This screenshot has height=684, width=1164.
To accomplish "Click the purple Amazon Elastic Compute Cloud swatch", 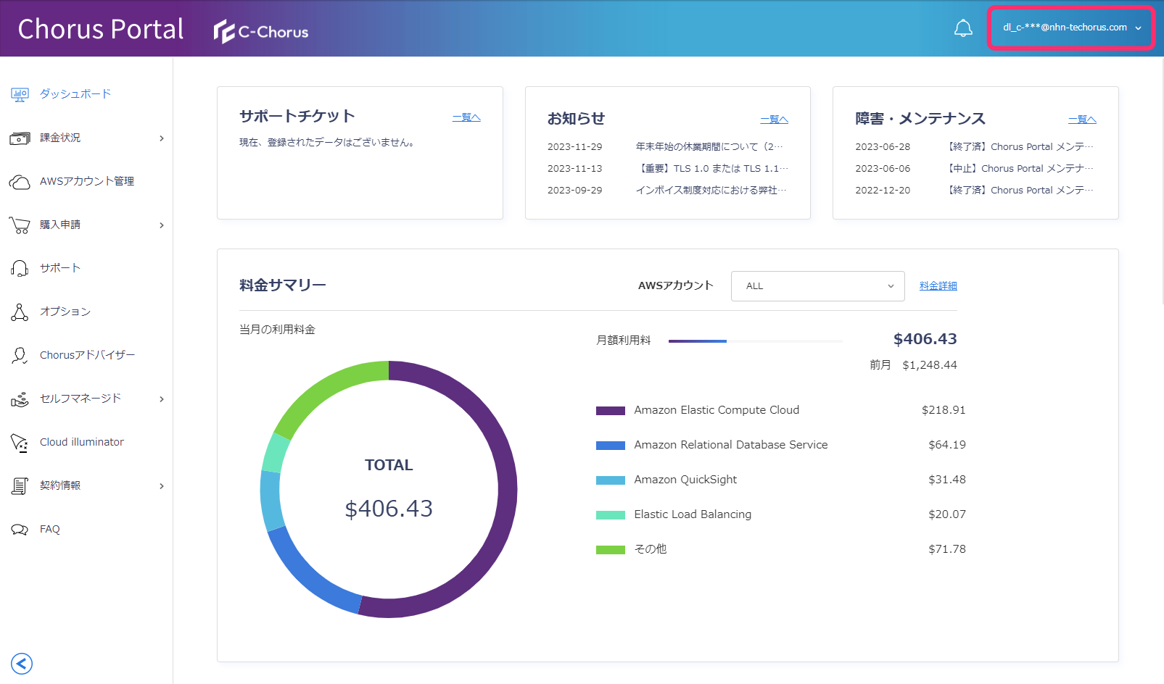I will click(x=610, y=411).
